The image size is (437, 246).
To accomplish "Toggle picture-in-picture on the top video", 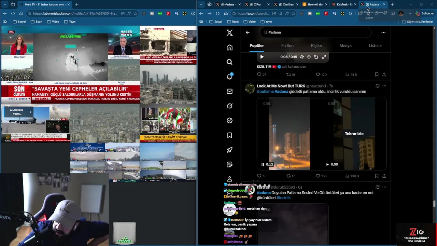I will tap(316, 57).
